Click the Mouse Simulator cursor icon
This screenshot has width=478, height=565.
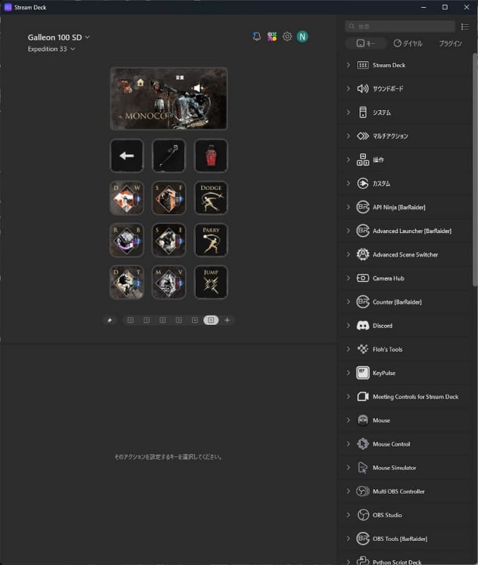363,468
